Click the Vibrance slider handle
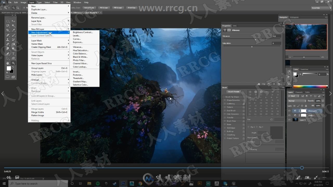 (x=255, y=39)
